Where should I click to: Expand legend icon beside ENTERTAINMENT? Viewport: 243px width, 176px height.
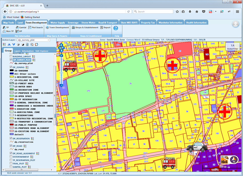[32, 157]
